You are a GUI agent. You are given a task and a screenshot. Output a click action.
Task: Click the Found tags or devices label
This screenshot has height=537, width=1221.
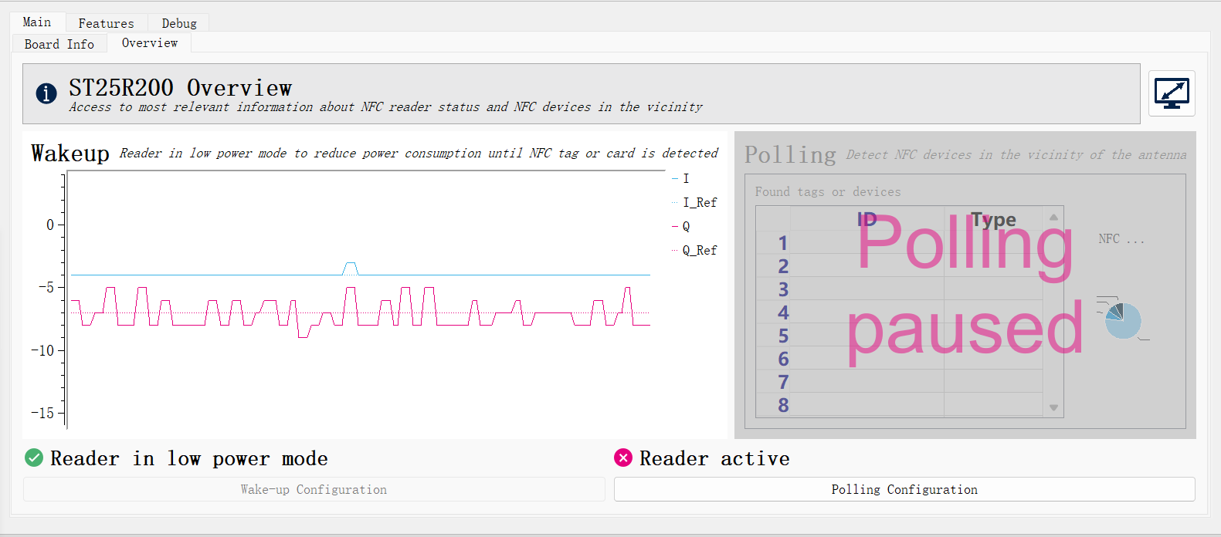click(x=828, y=191)
